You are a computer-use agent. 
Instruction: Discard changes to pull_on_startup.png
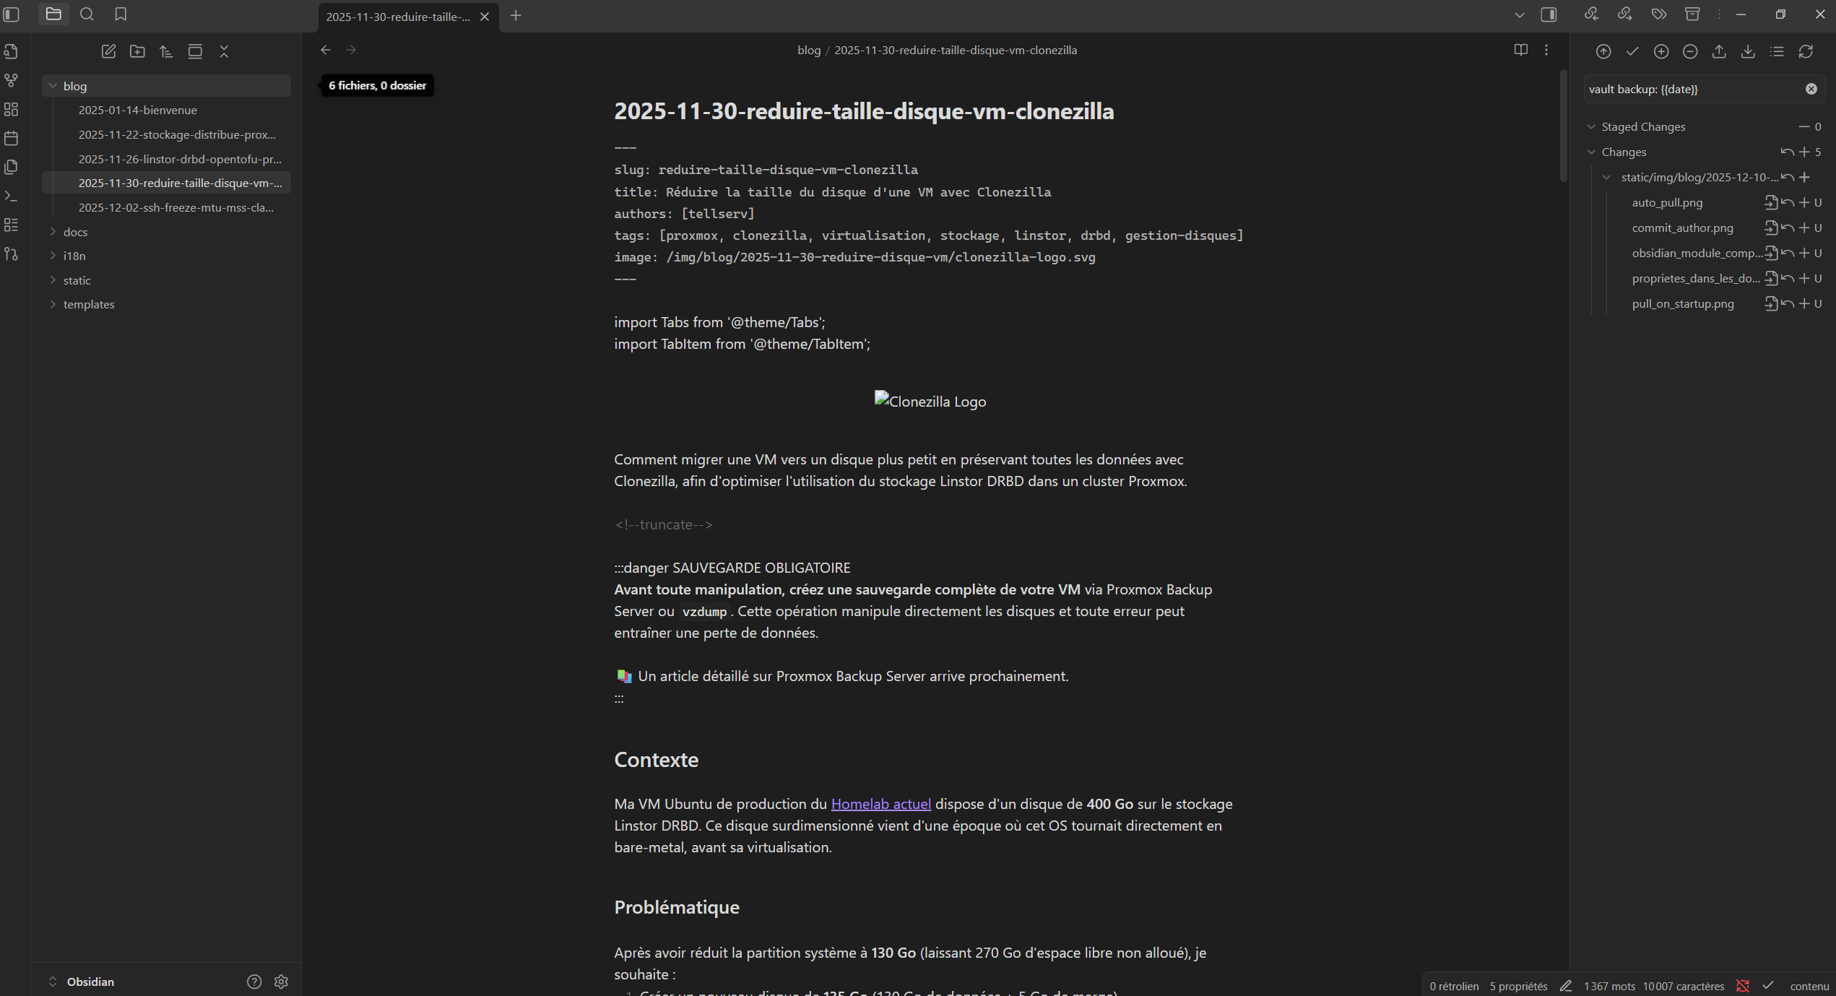(x=1787, y=303)
